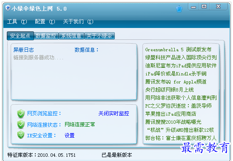The image size is (233, 161).
Task: Click the skin-change shirt icon in title bar
Action: pos(179,9)
